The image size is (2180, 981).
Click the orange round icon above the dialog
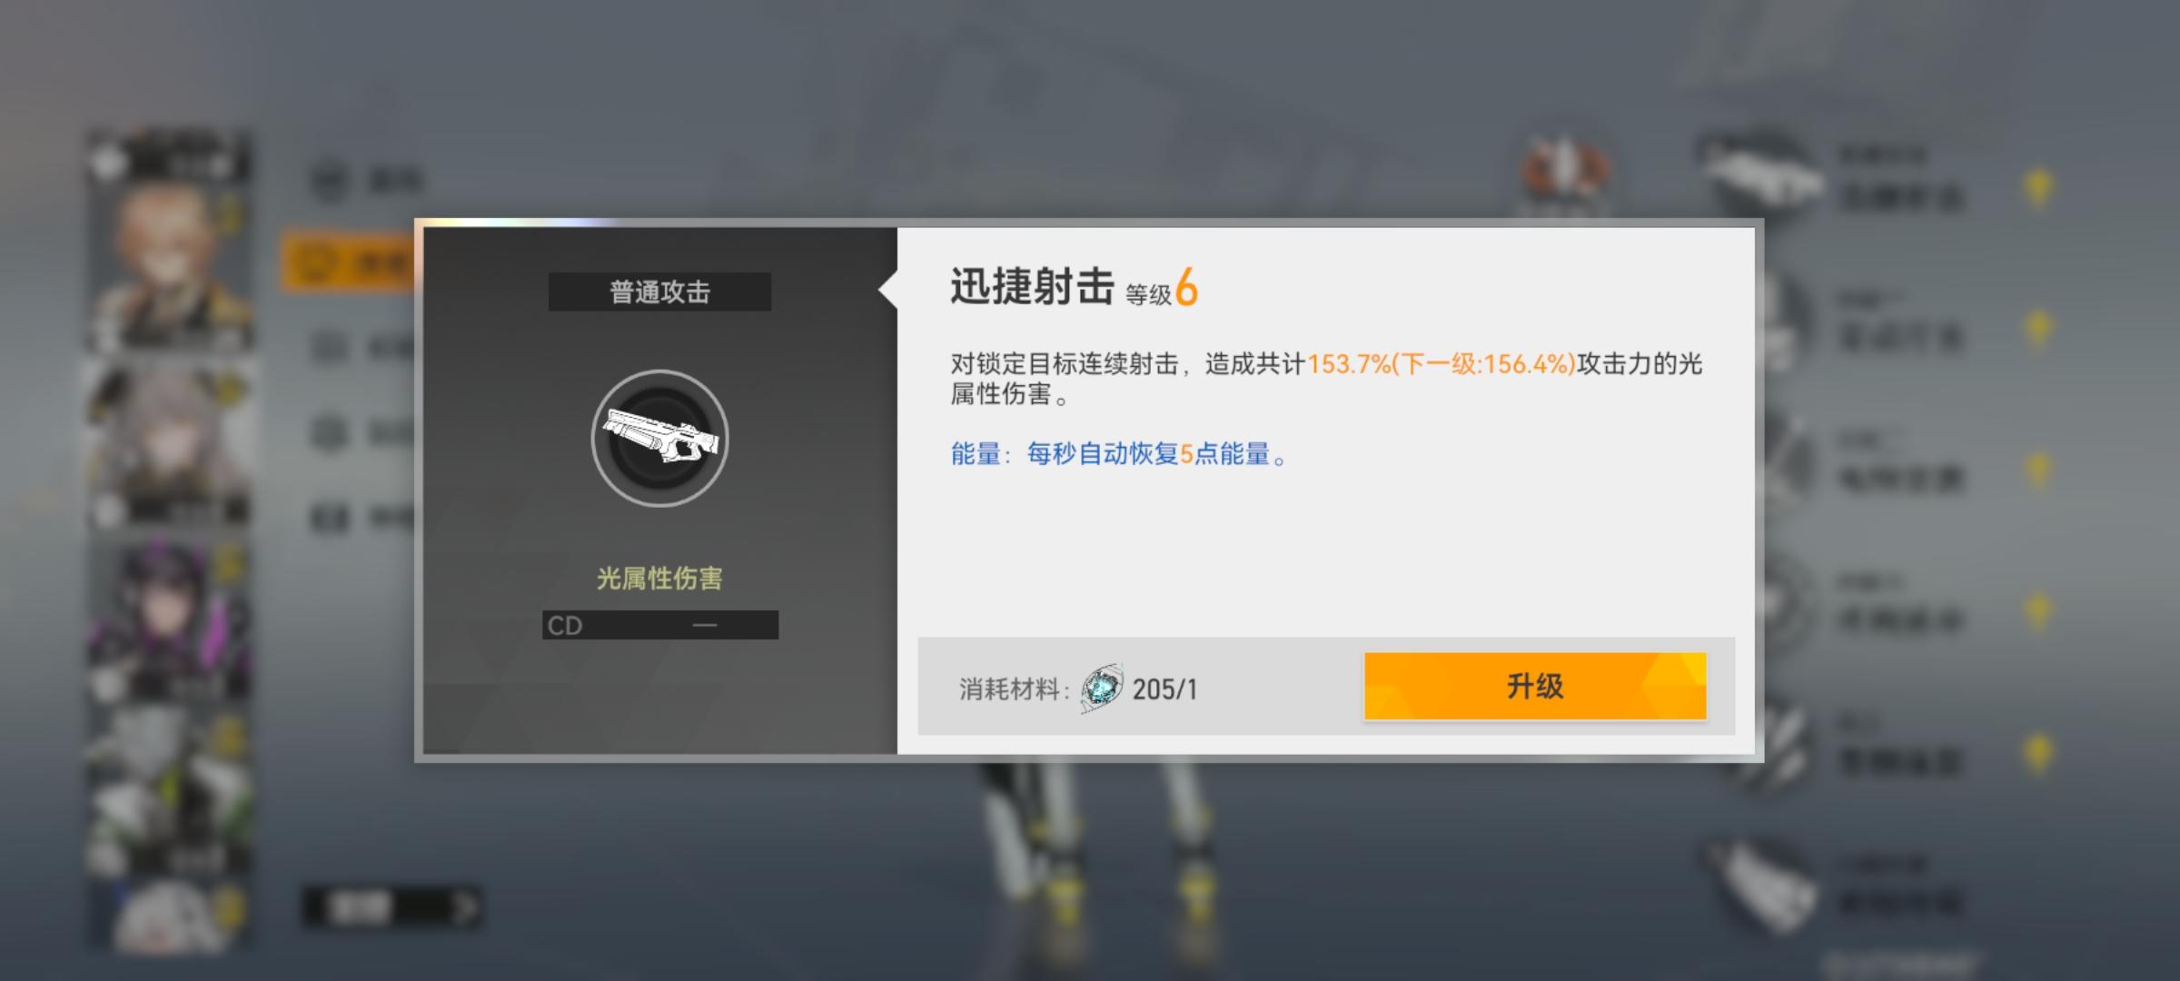point(1564,171)
